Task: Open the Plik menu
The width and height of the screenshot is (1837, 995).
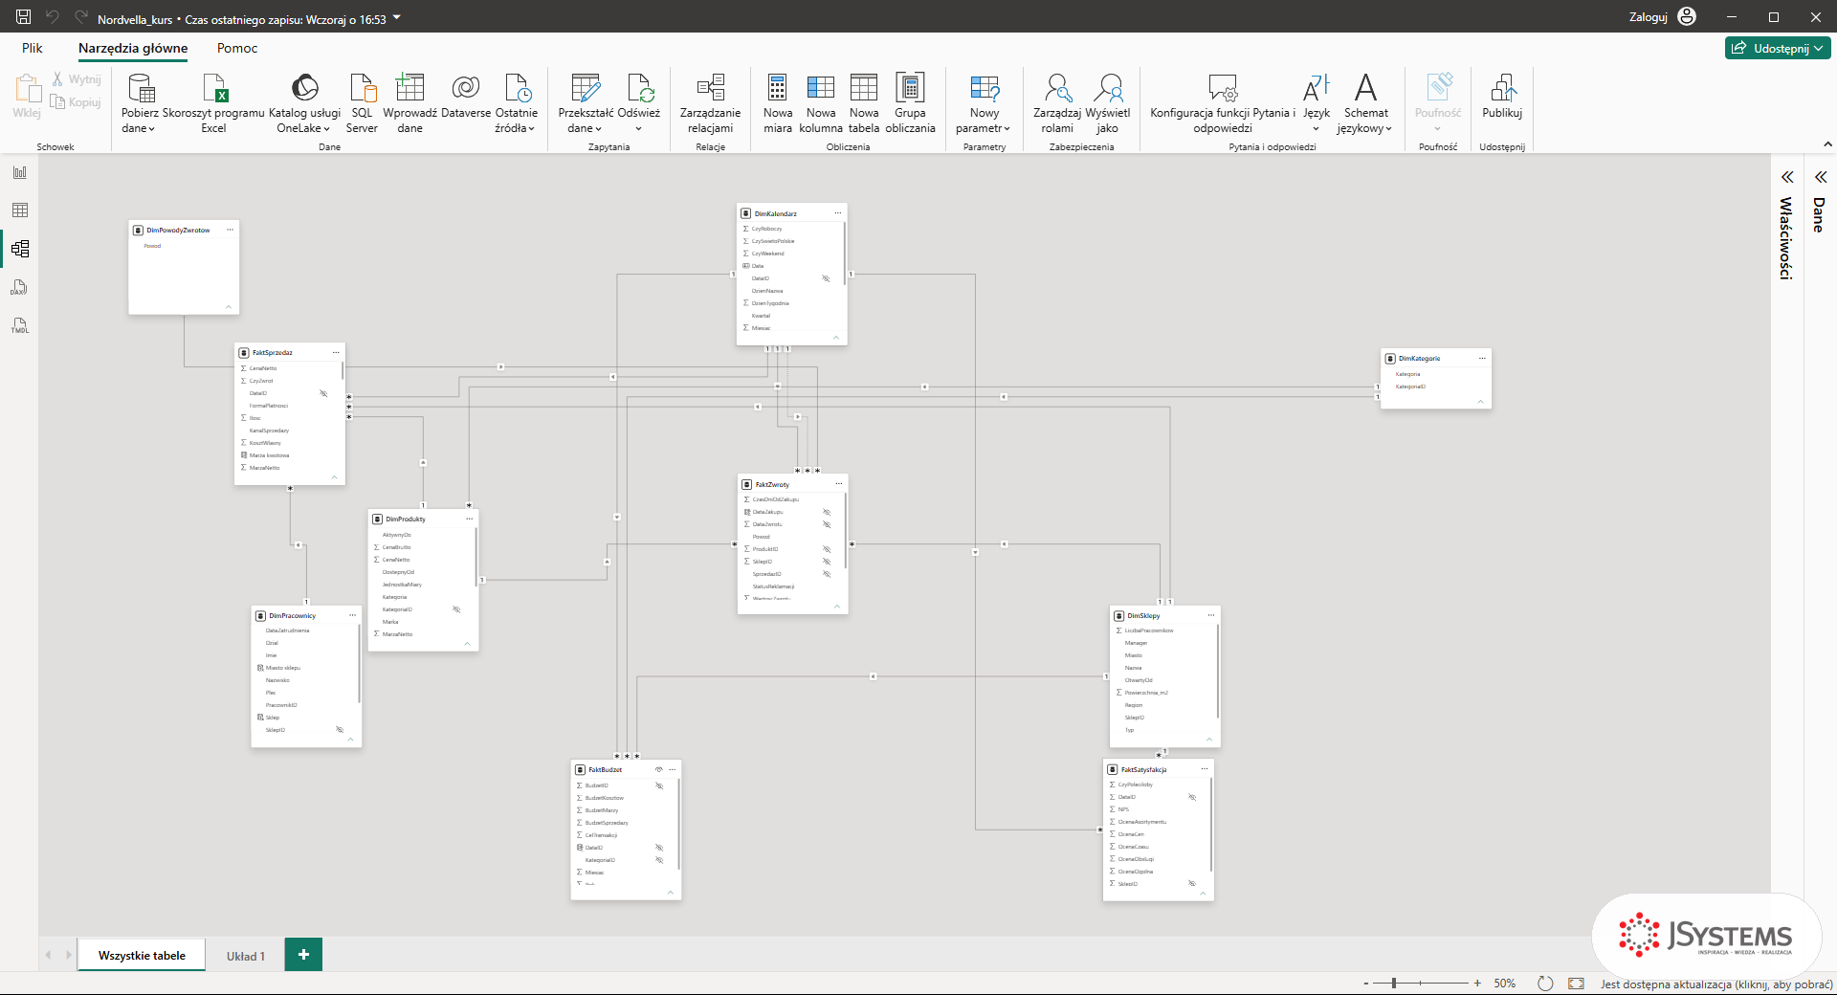Action: coord(33,48)
